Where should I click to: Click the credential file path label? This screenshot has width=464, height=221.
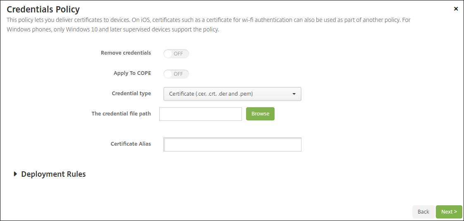121,113
